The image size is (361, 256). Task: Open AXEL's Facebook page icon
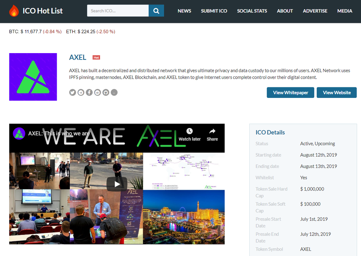[89, 92]
